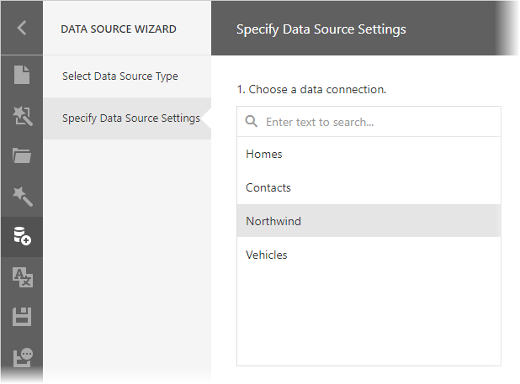The height and width of the screenshot is (384, 520).
Task: Select the Add Data Source database icon
Action: pos(22,236)
